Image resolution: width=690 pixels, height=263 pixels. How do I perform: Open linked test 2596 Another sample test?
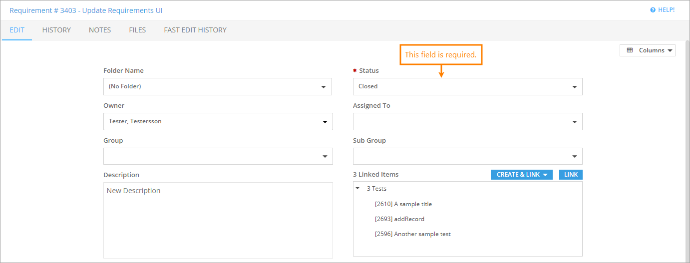412,234
